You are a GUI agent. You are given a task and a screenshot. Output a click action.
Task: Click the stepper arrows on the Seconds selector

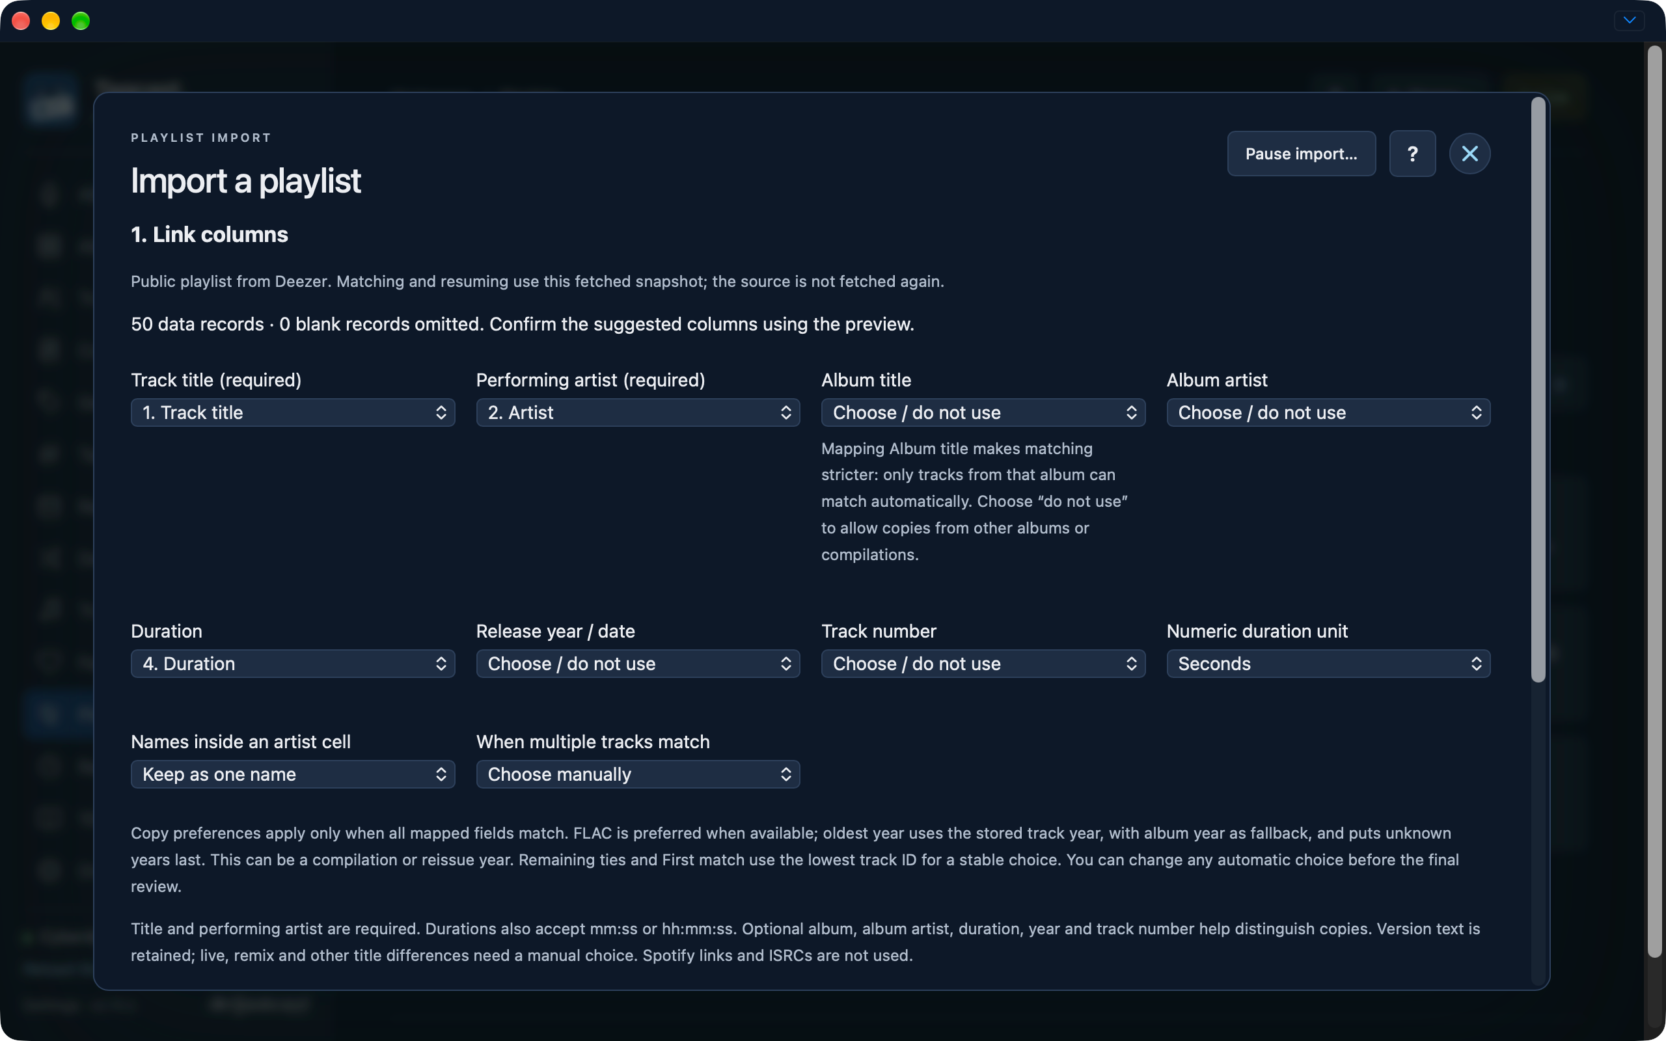1476,664
